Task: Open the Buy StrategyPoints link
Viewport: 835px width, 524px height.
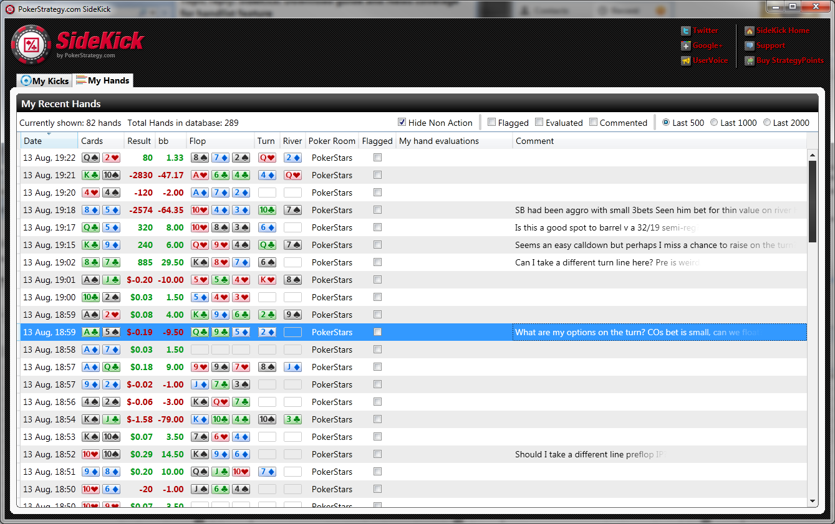Action: tap(790, 60)
